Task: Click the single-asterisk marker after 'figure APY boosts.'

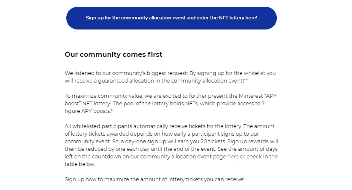Action: 112,110
